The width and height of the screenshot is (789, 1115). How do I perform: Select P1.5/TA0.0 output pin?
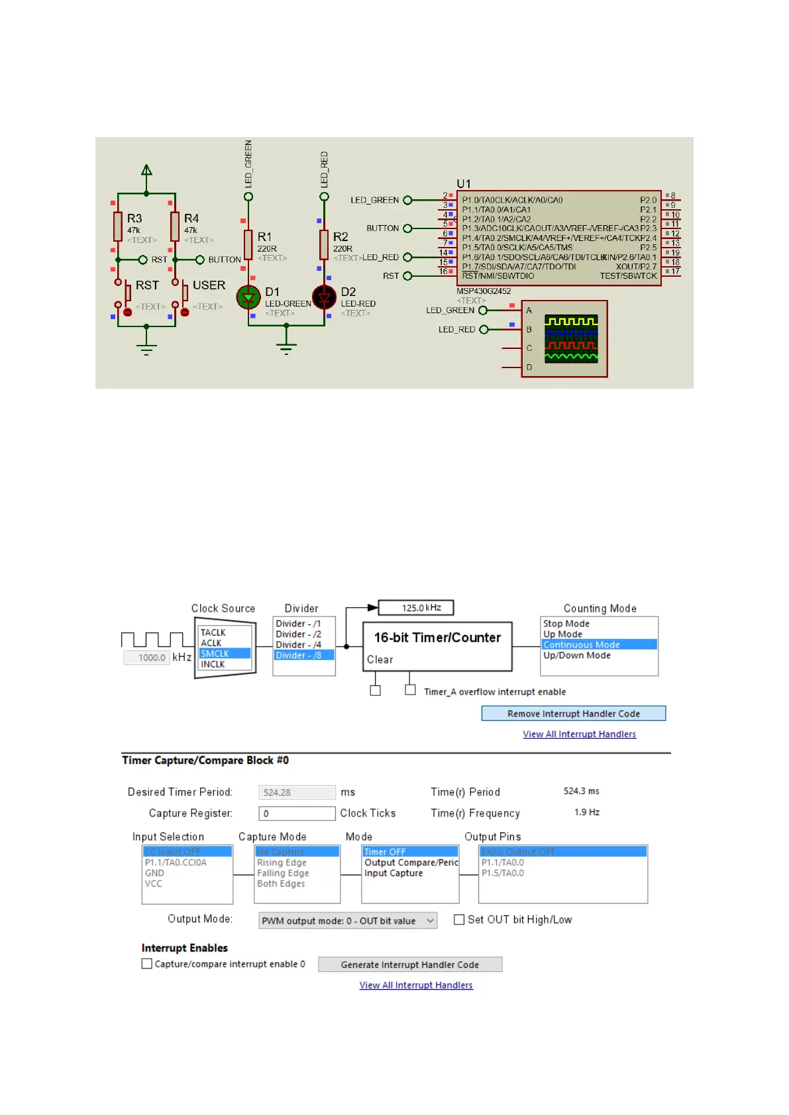[563, 873]
